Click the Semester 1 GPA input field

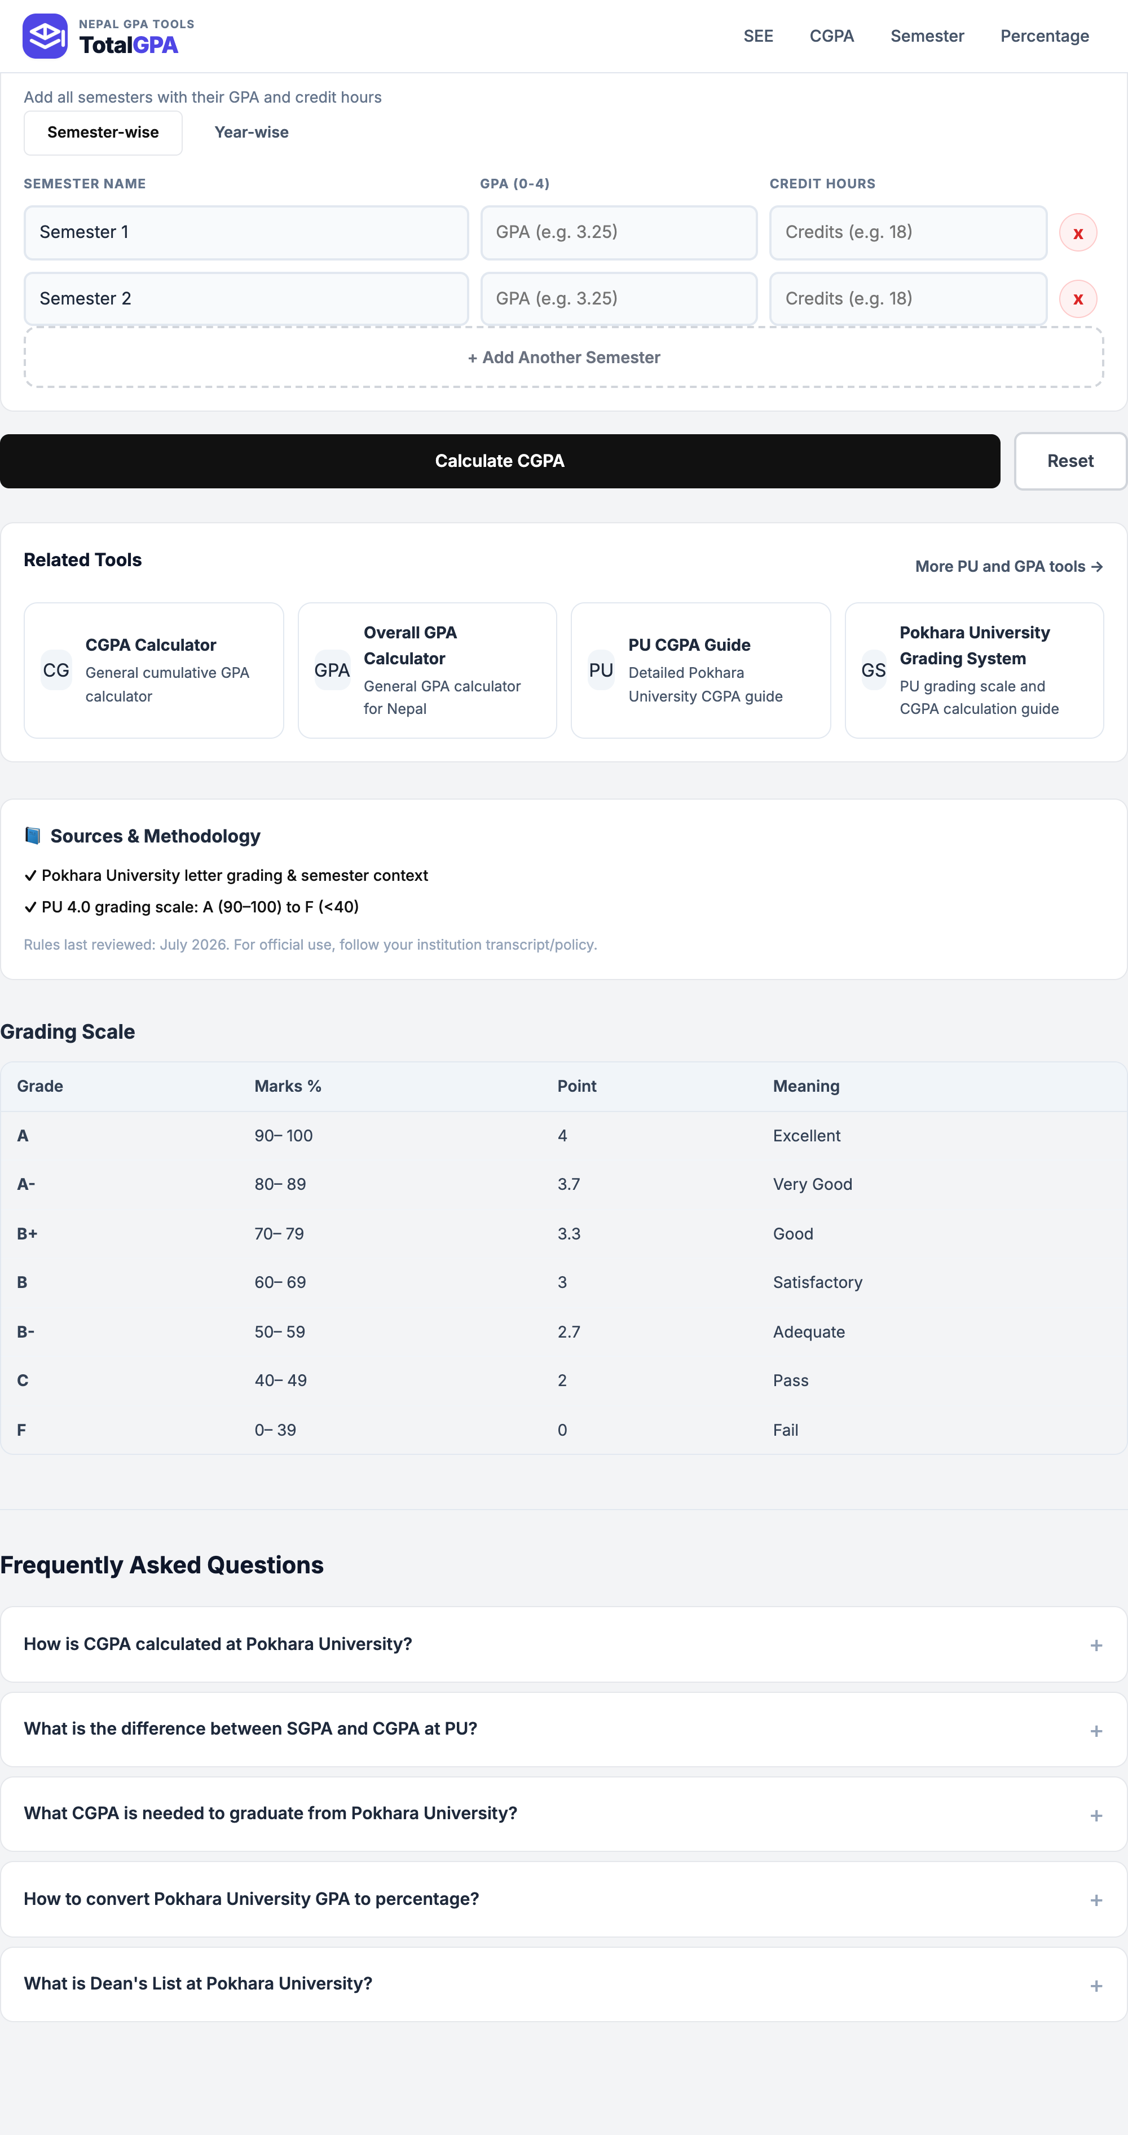618,233
